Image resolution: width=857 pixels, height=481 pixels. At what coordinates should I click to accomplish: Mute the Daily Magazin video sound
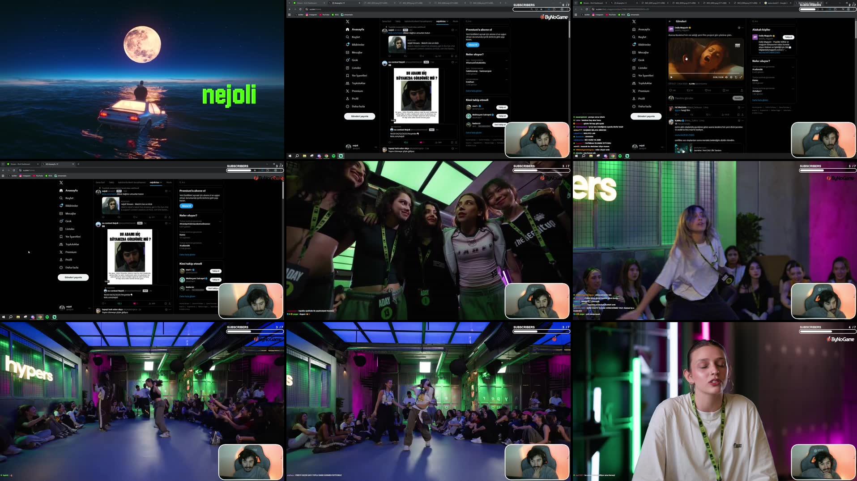pyautogui.click(x=726, y=77)
